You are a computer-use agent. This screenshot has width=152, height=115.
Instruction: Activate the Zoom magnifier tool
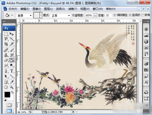coord(12,87)
